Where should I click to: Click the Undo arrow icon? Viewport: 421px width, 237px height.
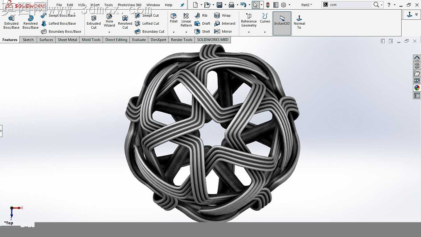point(243,5)
